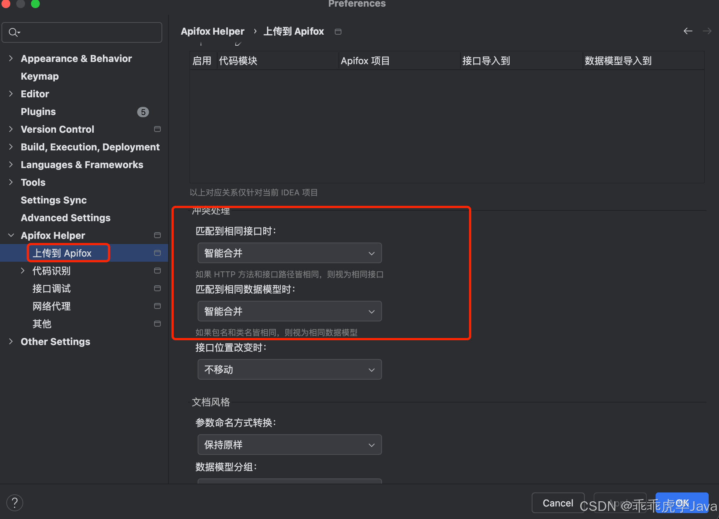This screenshot has width=719, height=519.
Task: Expand the Appearance & Behavior section
Action: tap(11, 59)
